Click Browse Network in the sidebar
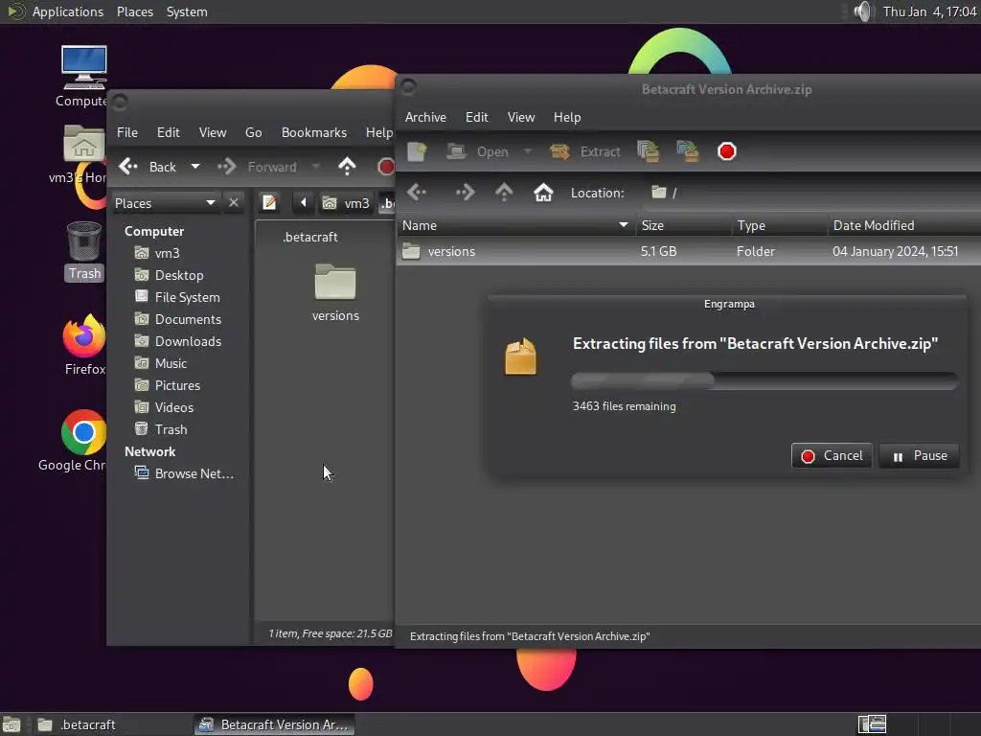The image size is (981, 736). point(185,473)
